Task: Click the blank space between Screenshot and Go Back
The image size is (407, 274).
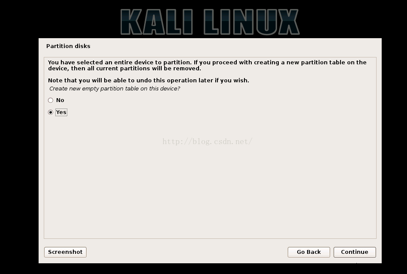Action: click(187, 252)
